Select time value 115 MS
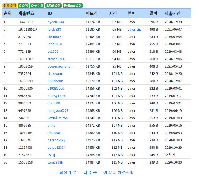Viewport: 199px width, 178px height. 117,162
